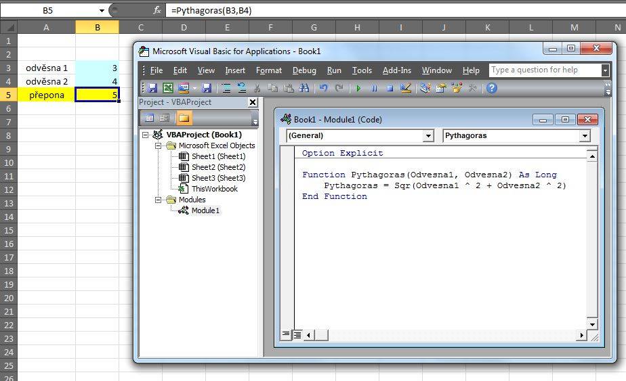The width and height of the screenshot is (626, 381).
Task: Click the Copy icon in the VBA toolbar
Action: [272, 88]
